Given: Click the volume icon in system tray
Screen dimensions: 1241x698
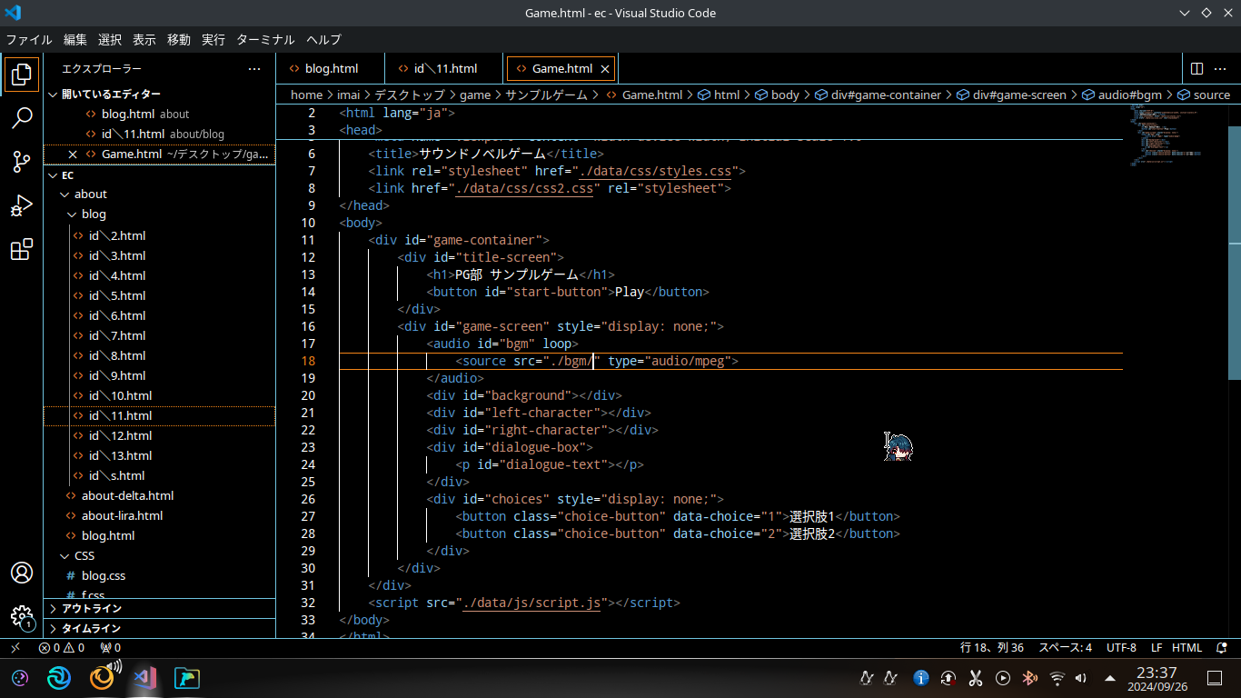Looking at the screenshot, I should (1081, 678).
